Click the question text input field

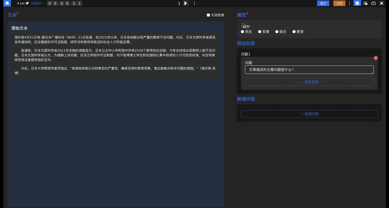309,70
